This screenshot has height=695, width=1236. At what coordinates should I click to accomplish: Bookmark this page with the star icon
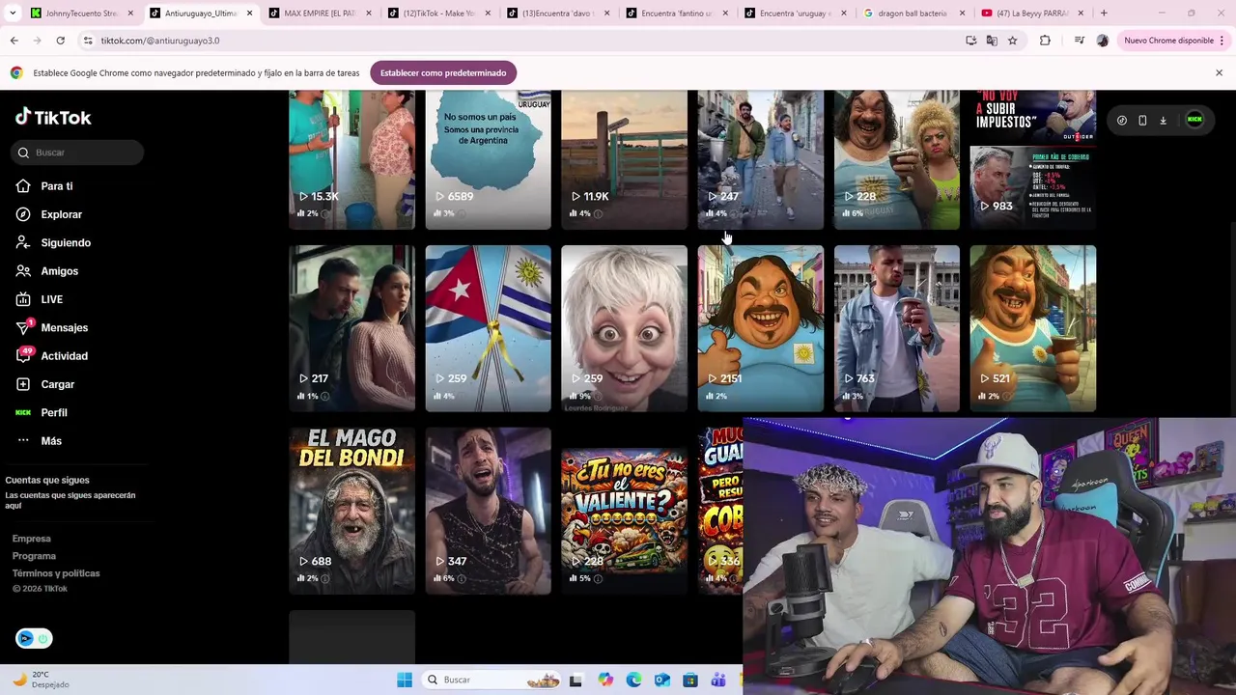coord(1012,41)
